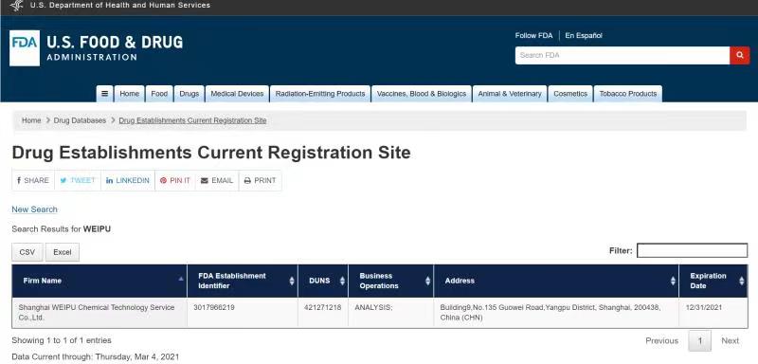Pin the page with PIN IT

(x=175, y=180)
